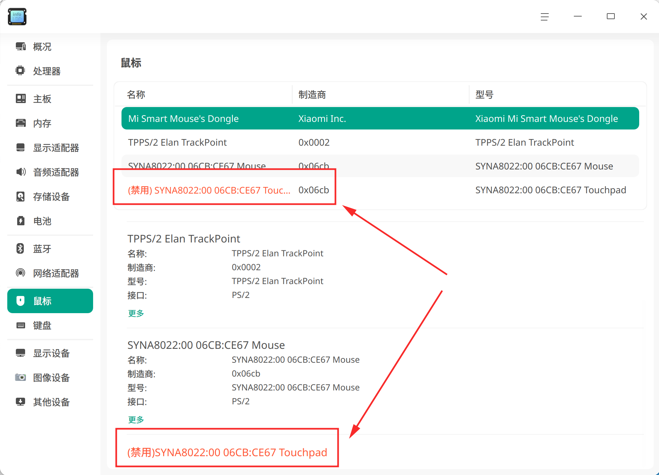Click the 名称 column header
659x475 pixels.
point(136,94)
